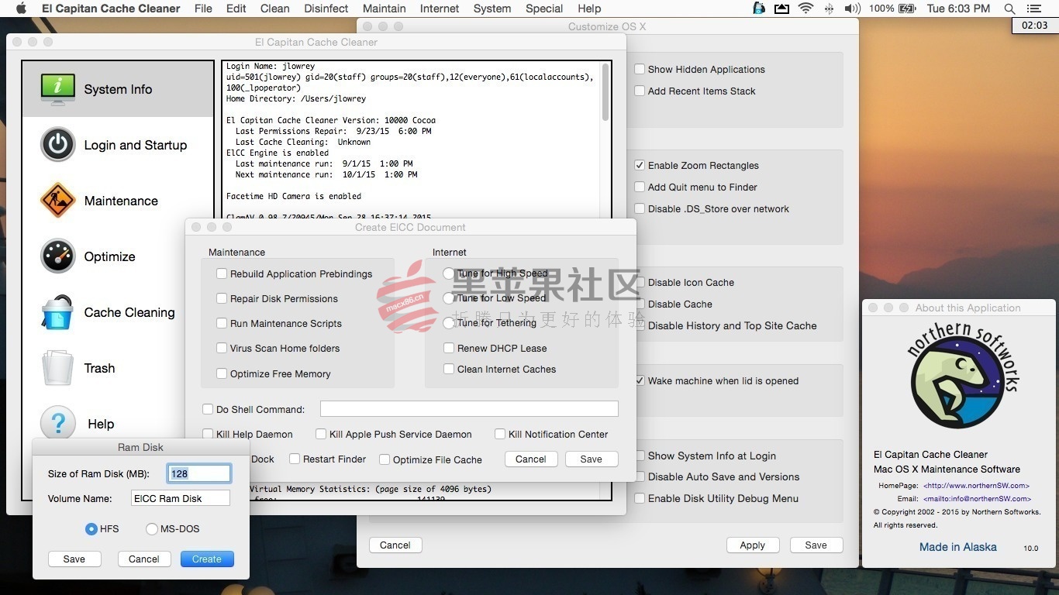Check Repair Disk Permissions
Viewport: 1059px width, 595px height.
(x=222, y=298)
